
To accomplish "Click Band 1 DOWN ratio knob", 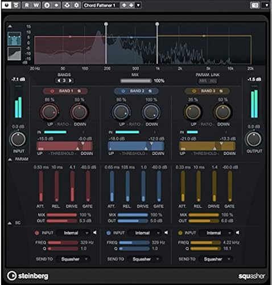I will pos(79,112).
